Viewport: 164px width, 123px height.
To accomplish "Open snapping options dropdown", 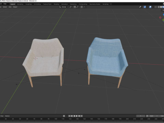I will (78, 7).
